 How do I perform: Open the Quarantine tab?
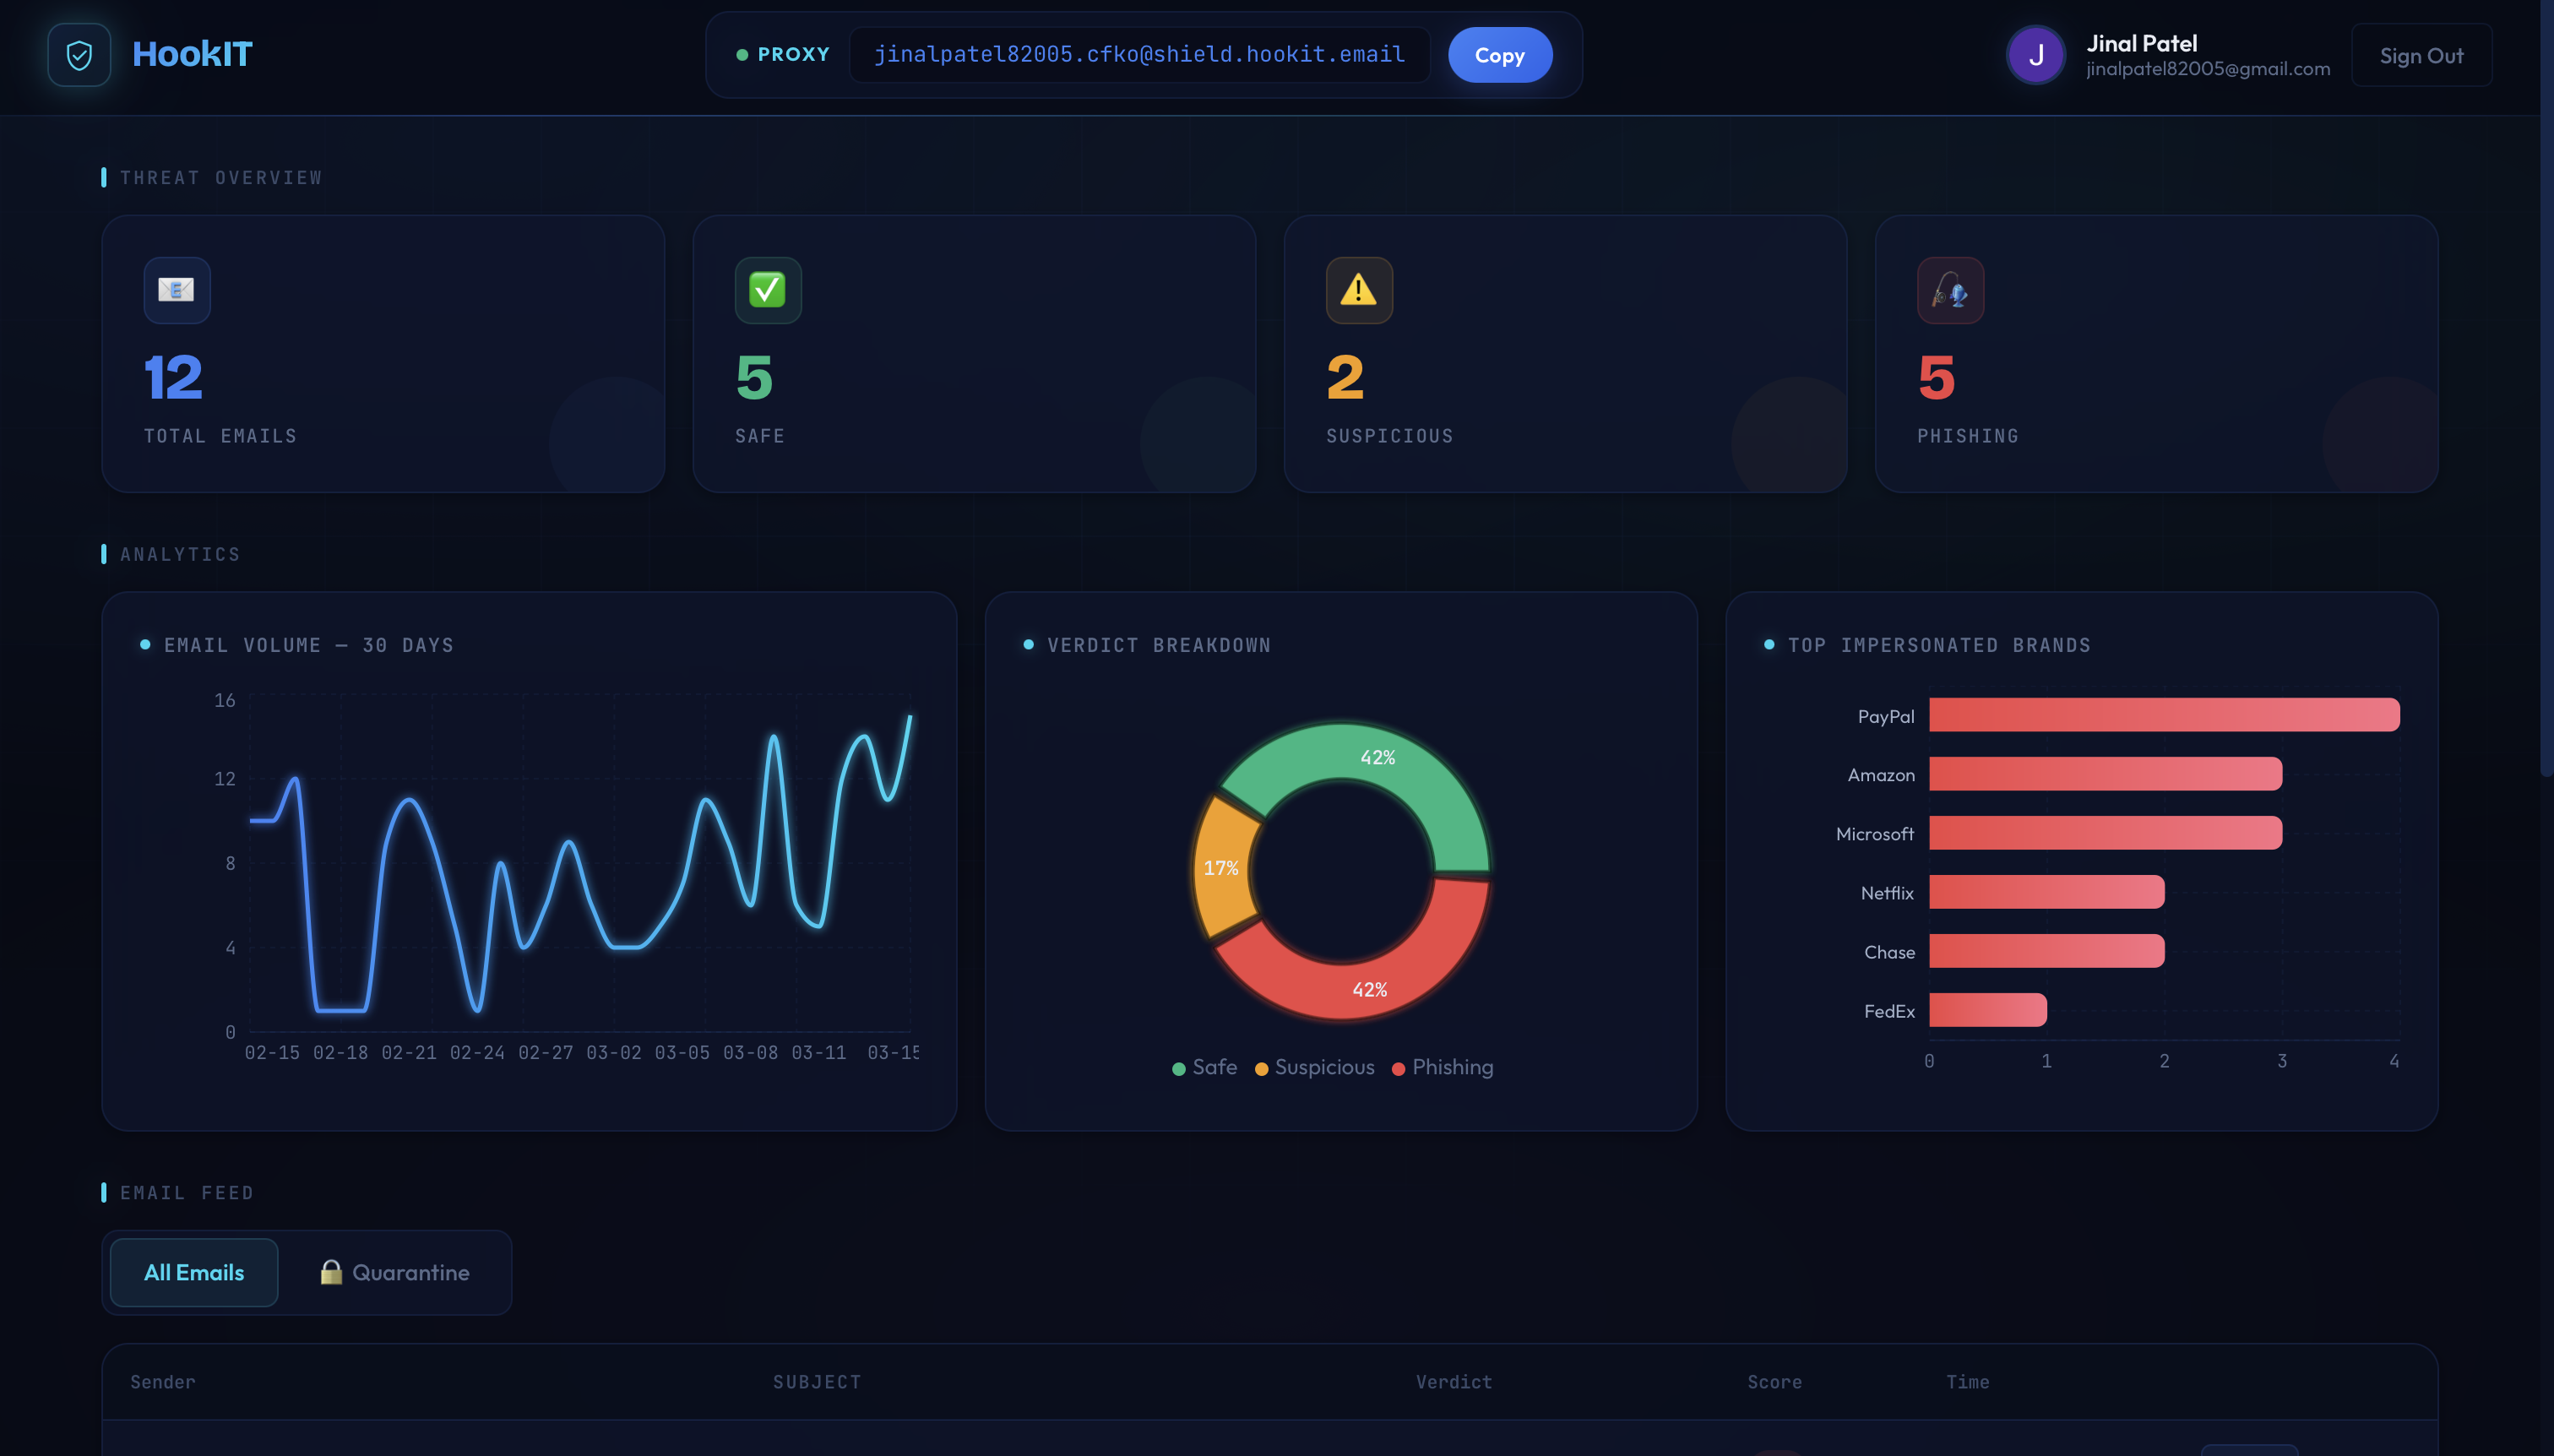[x=396, y=1272]
